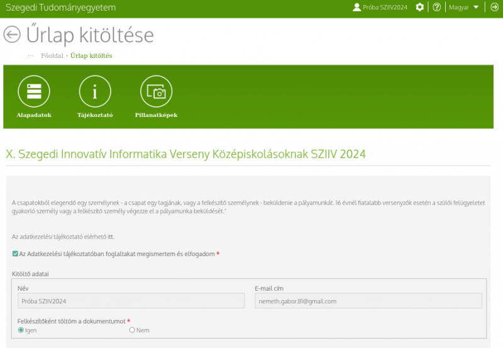This screenshot has height=348, width=503.
Task: Toggle the Adatkezelési tájékoztató acceptance checkbox
Action: click(15, 254)
